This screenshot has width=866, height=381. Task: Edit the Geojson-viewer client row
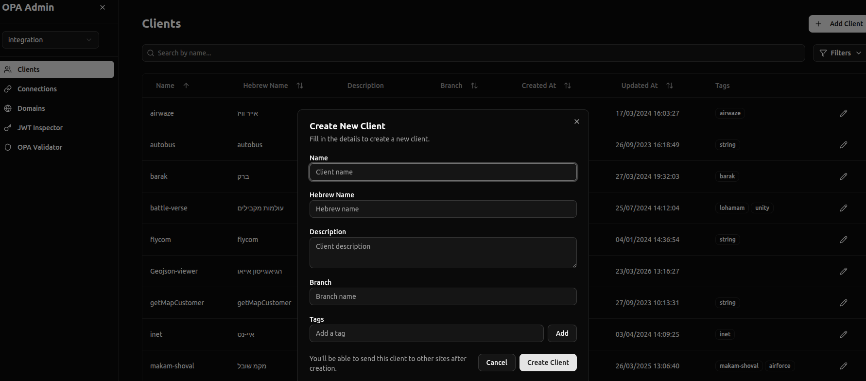[844, 271]
